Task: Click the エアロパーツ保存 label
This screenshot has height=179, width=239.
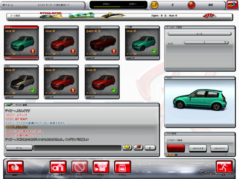Action: 174,140
